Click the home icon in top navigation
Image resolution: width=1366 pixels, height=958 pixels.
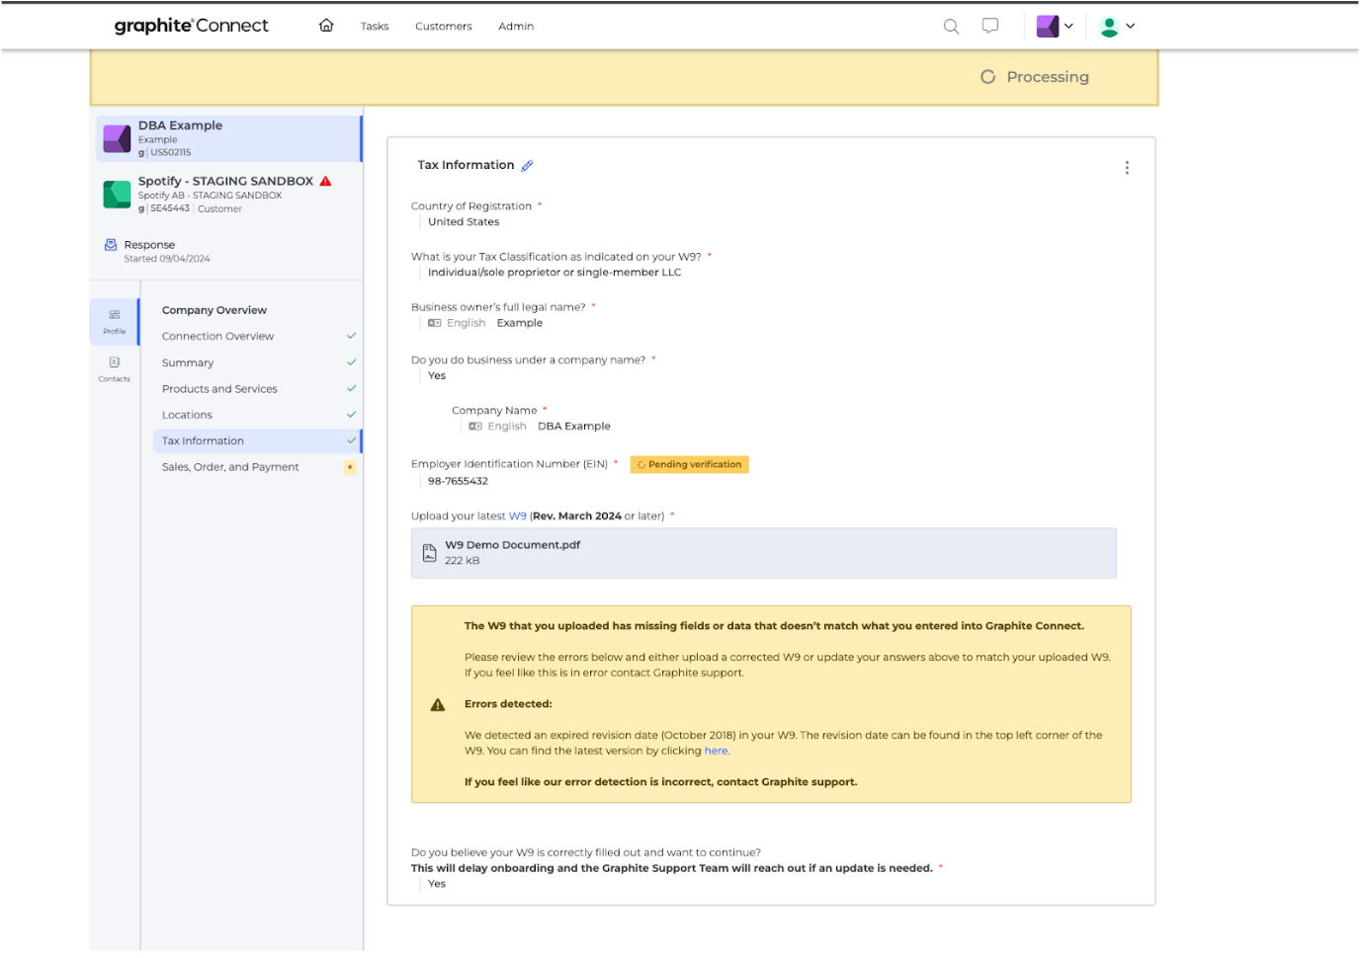pos(326,26)
